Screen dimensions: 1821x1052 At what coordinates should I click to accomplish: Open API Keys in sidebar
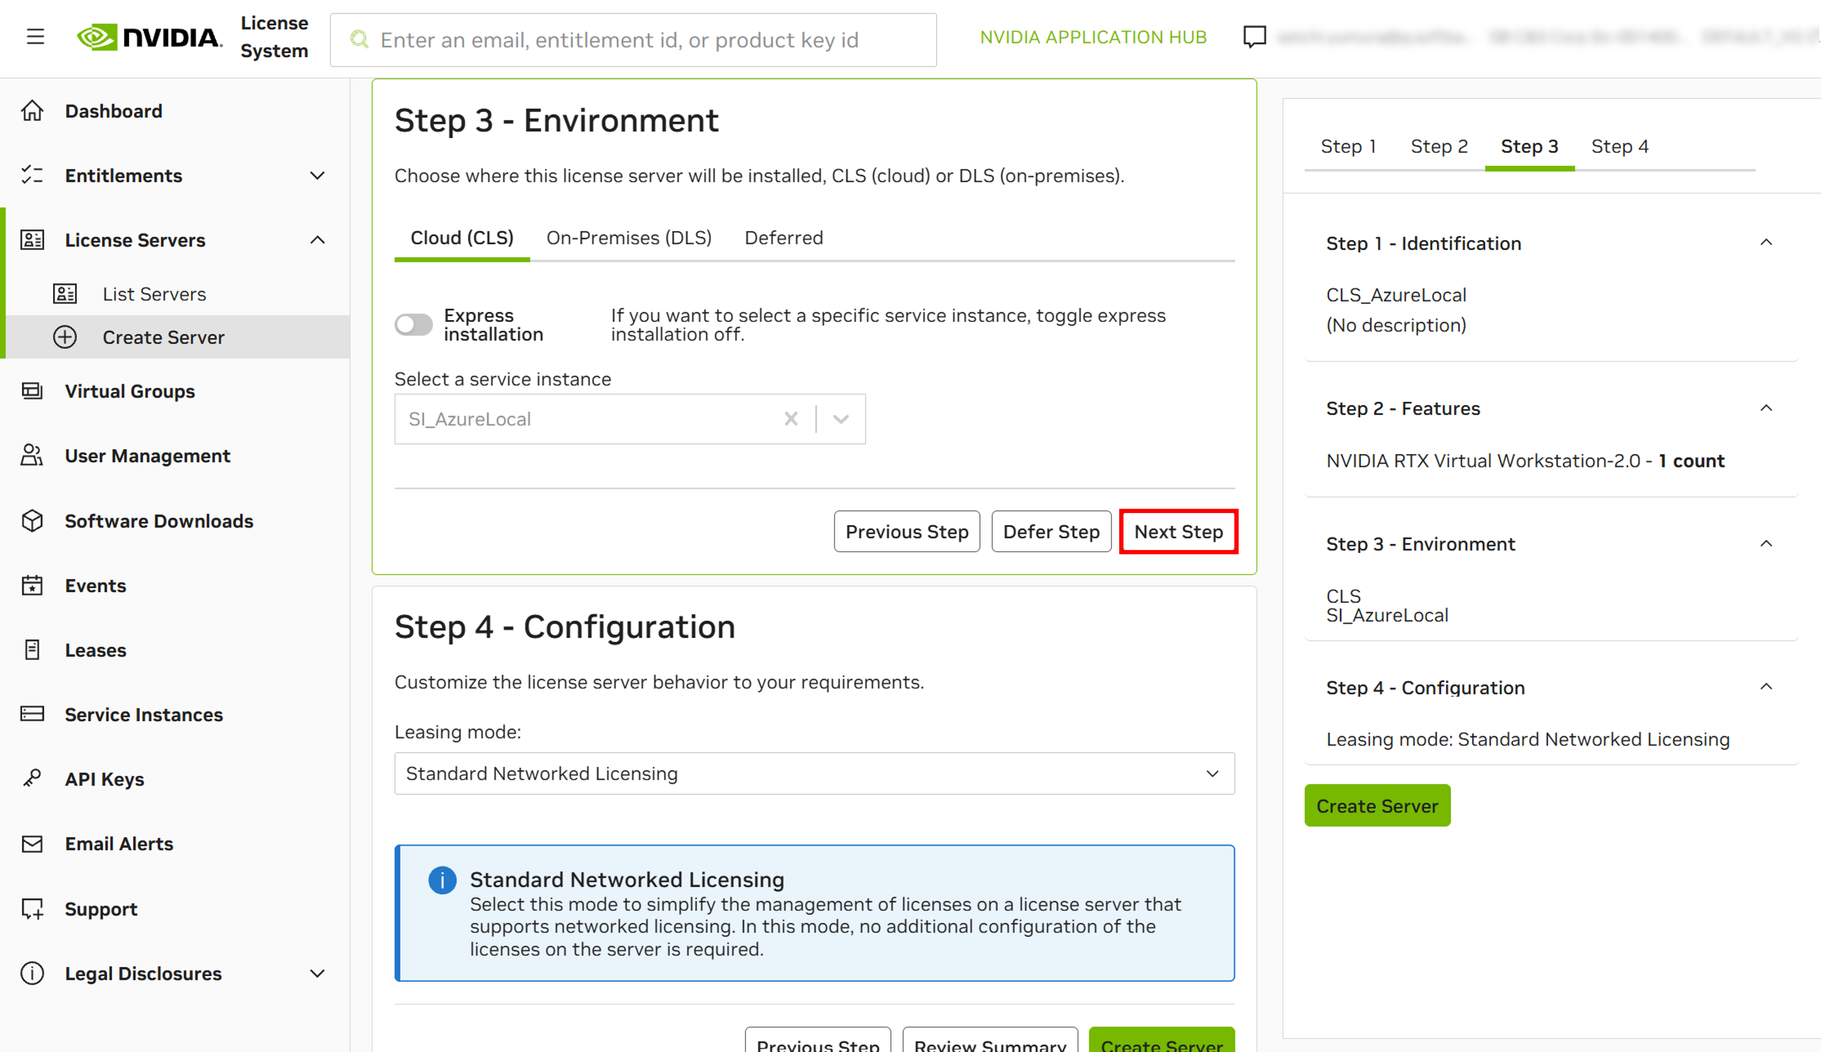point(105,779)
